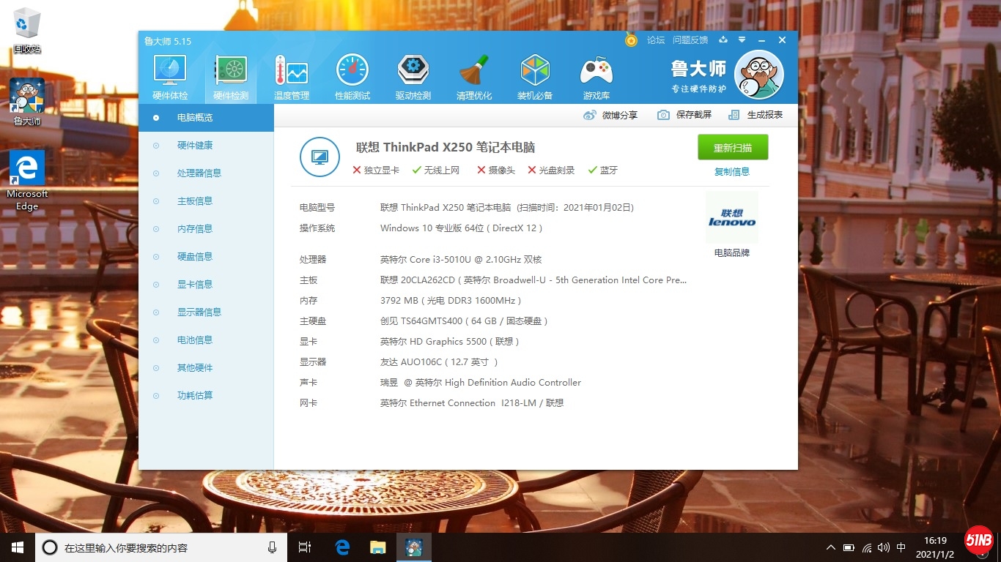Open 硬件体检 hardware checkup icon
1001x562 pixels.
[x=170, y=77]
